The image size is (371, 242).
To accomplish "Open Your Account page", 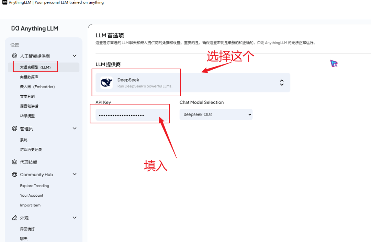I will (x=32, y=195).
